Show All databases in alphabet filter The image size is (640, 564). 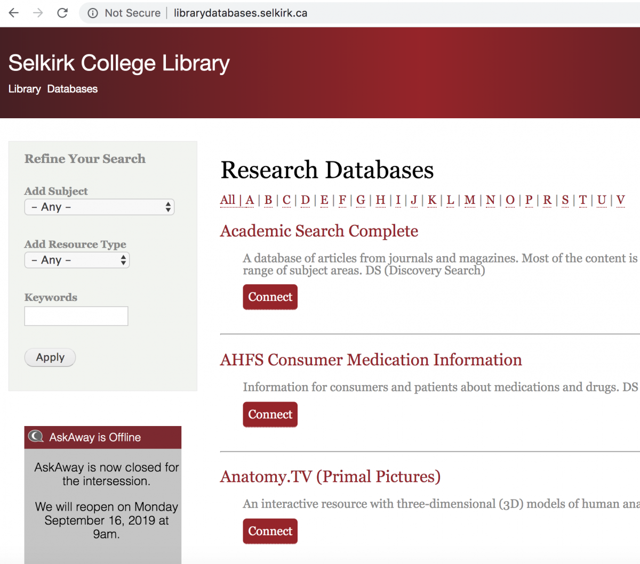click(227, 200)
